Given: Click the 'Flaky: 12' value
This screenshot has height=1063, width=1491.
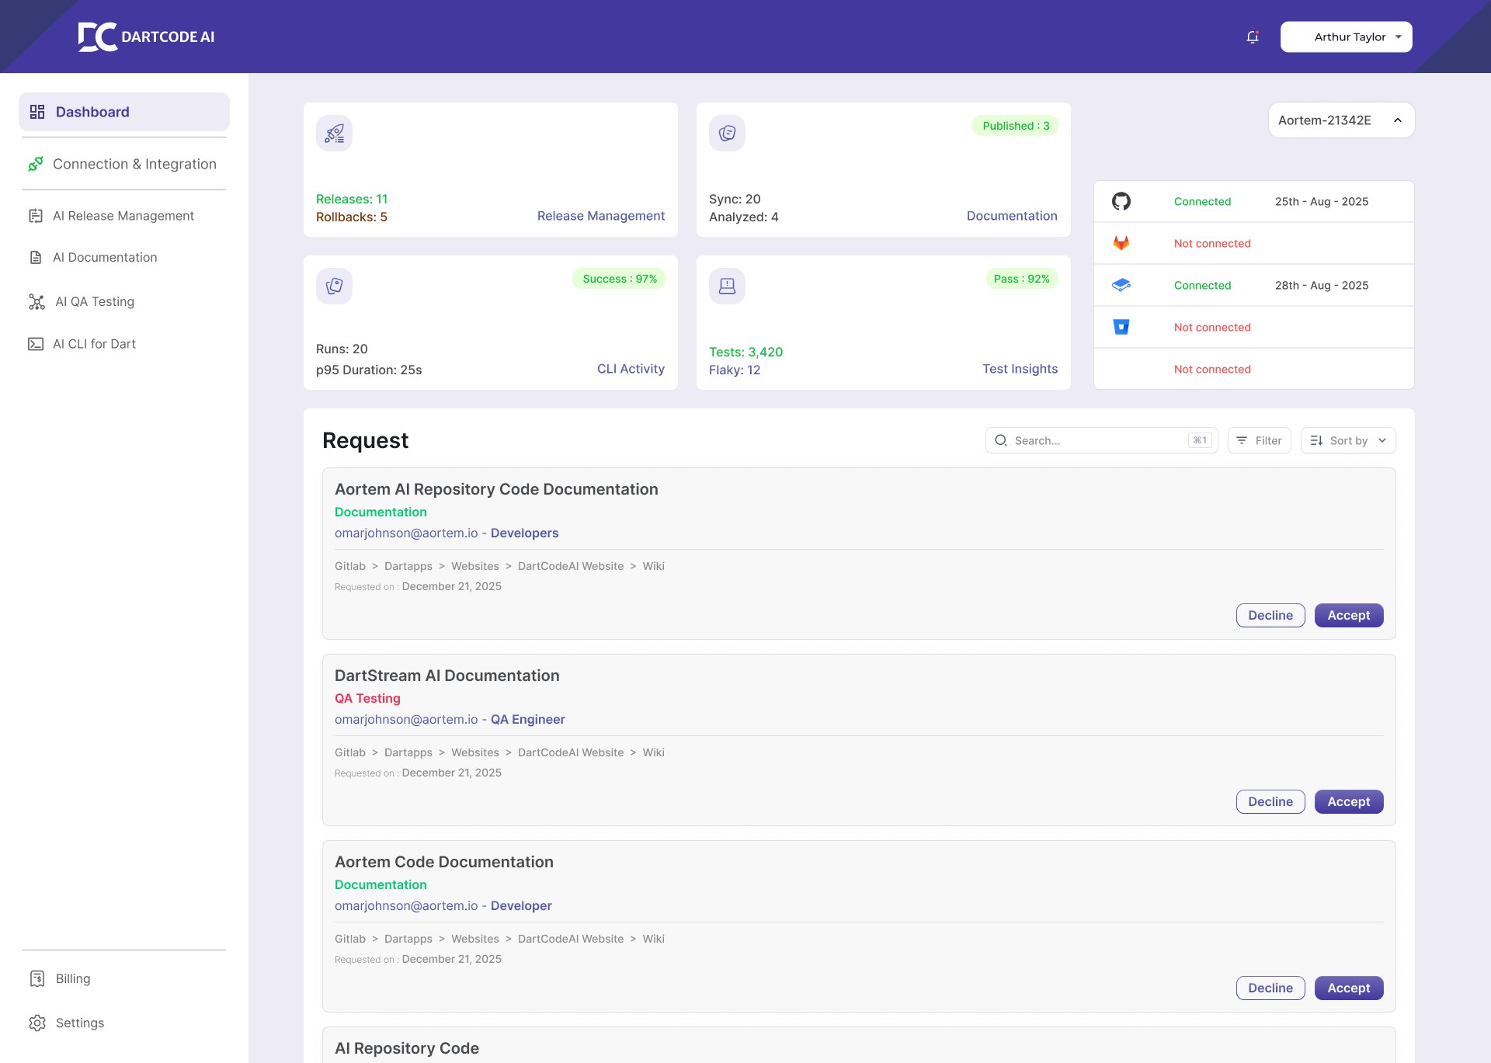Looking at the screenshot, I should pos(735,370).
